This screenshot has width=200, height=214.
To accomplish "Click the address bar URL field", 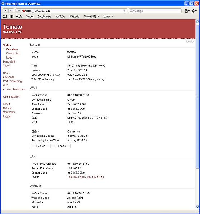I will pyautogui.click(x=74, y=11).
